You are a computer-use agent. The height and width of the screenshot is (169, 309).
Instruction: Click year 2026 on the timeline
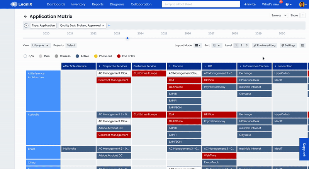pos(188,34)
